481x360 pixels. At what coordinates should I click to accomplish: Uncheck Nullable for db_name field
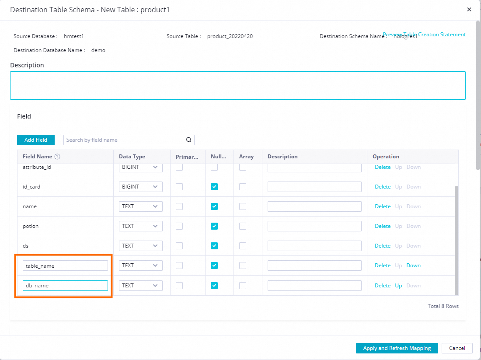[x=214, y=286]
